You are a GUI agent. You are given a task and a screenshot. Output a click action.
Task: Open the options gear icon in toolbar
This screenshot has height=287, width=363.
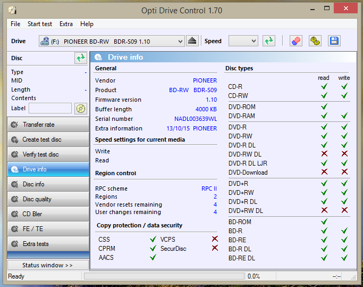click(315, 41)
